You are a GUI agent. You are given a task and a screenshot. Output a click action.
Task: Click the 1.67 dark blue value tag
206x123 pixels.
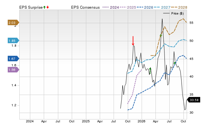[14, 59]
